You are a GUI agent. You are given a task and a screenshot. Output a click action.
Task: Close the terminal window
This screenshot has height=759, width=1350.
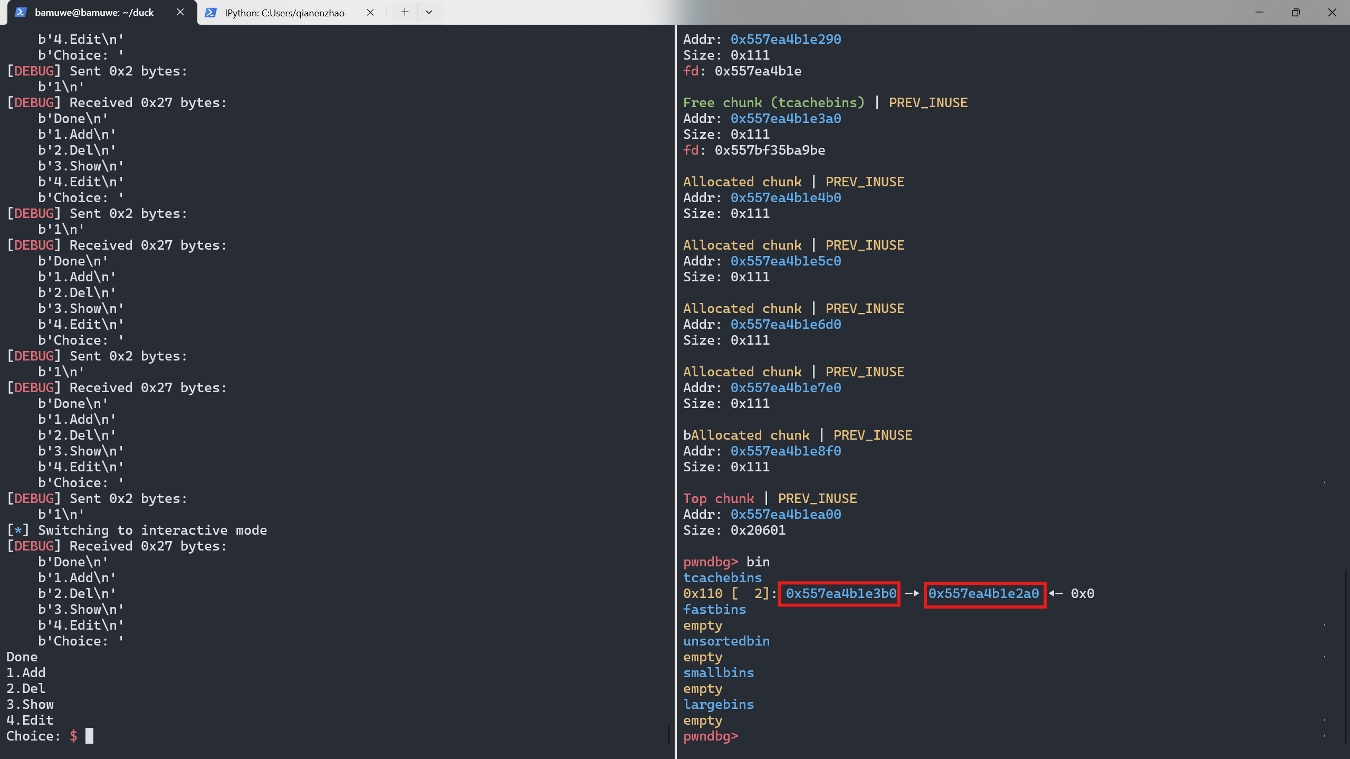1332,12
